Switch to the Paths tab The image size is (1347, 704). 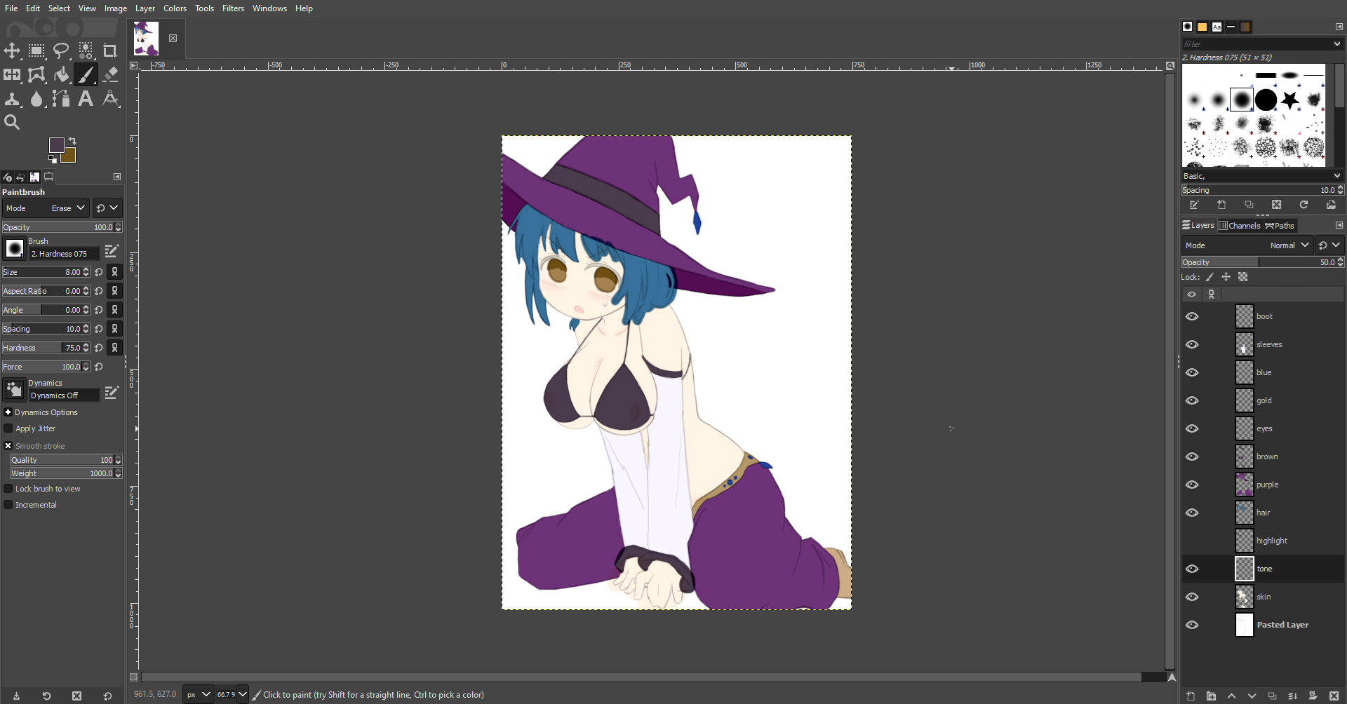point(1280,226)
